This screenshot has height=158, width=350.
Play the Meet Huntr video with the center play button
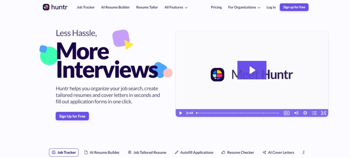coord(252,70)
